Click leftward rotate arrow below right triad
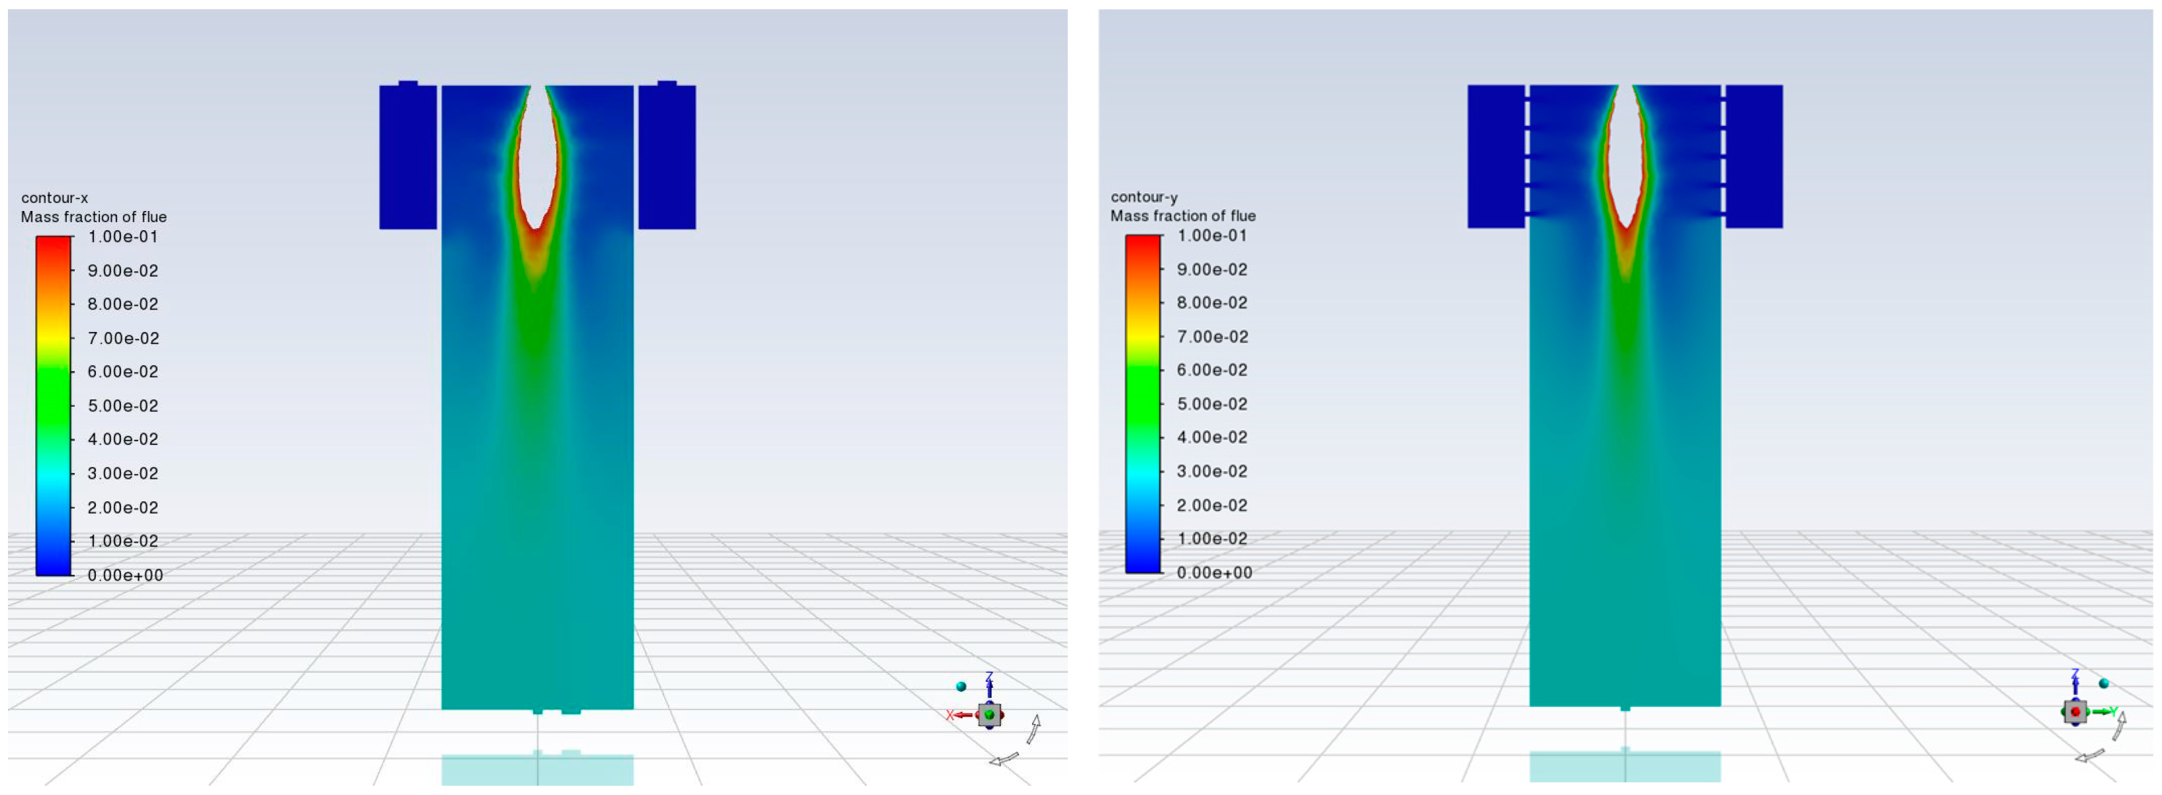 pyautogui.click(x=2090, y=755)
